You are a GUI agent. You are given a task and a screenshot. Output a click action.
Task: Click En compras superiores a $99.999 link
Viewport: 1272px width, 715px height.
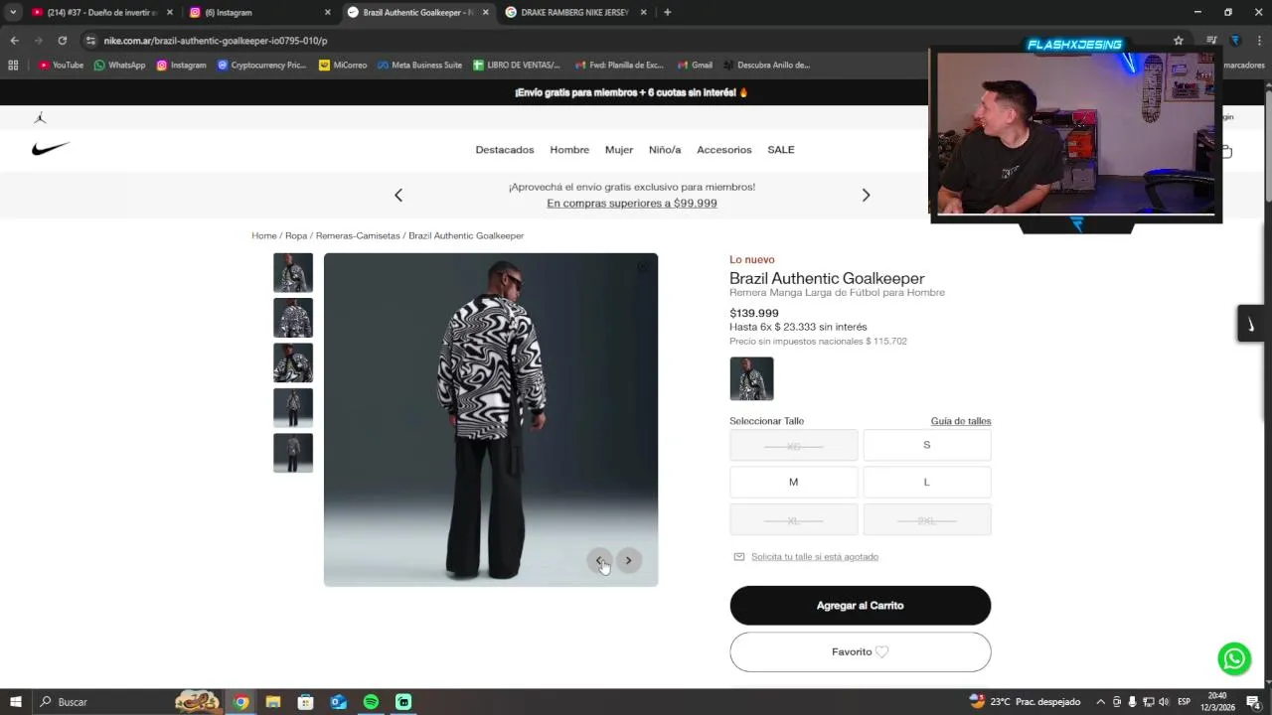point(632,203)
